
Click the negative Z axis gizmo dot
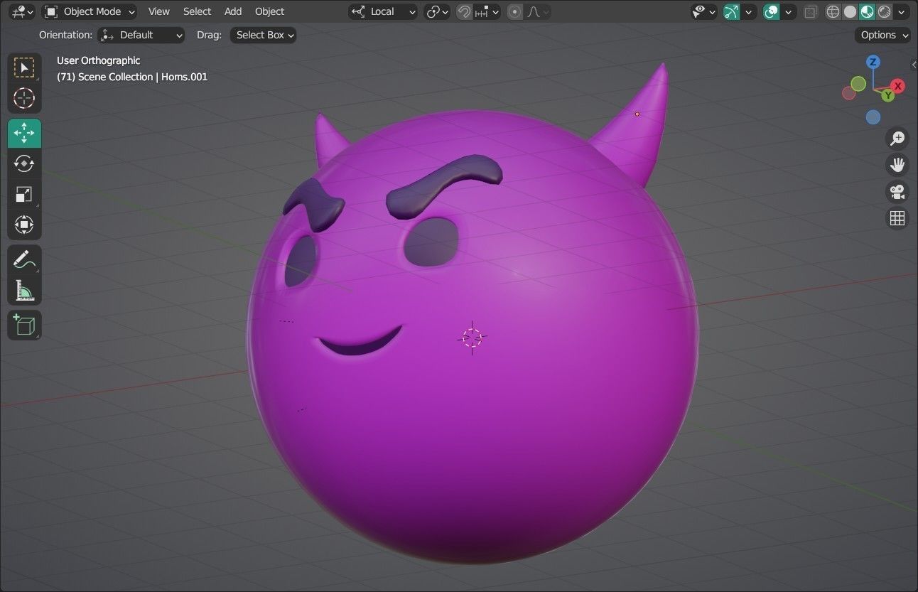pos(873,117)
